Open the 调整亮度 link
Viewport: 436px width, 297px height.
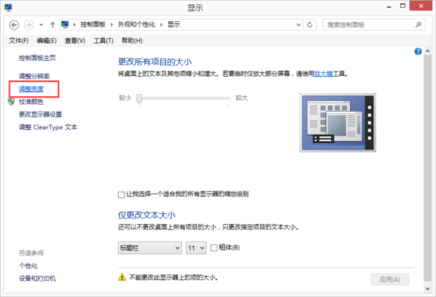(x=31, y=89)
